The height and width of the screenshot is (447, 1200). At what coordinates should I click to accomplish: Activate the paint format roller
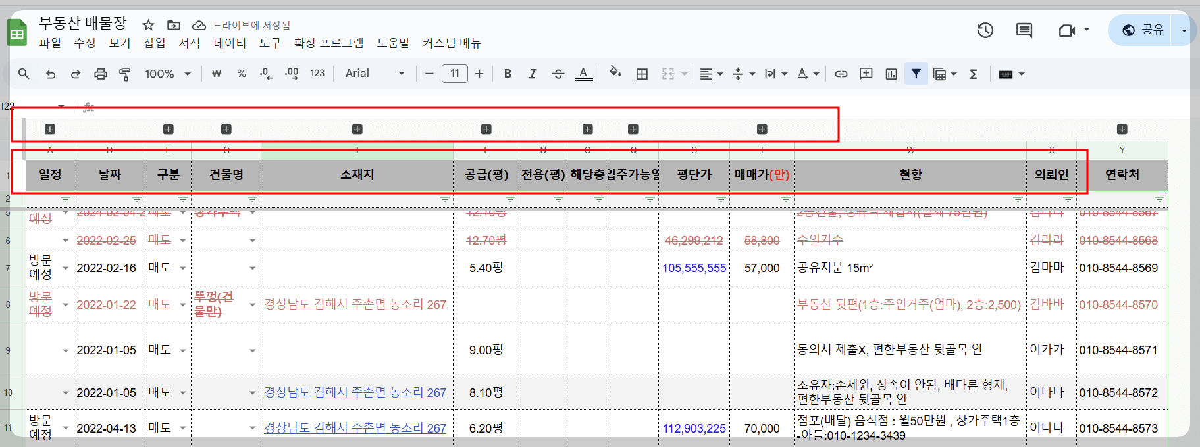125,74
